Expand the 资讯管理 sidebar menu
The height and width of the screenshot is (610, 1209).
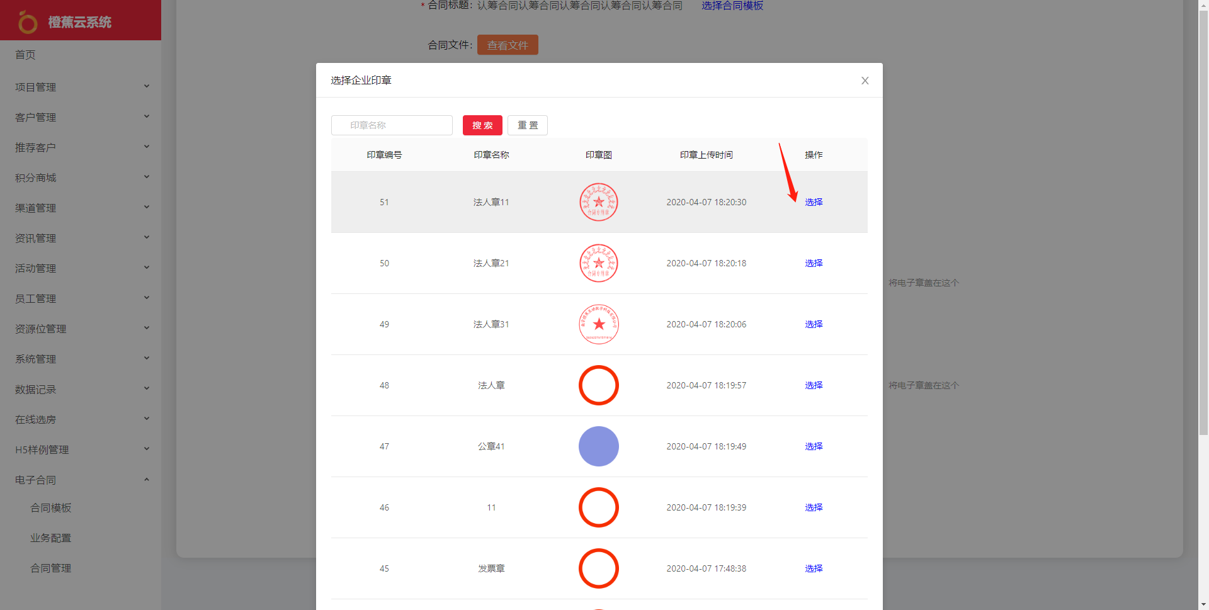81,238
